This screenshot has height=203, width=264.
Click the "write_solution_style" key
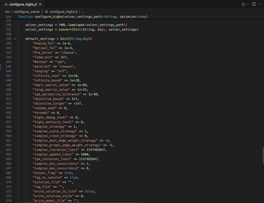(53, 196)
